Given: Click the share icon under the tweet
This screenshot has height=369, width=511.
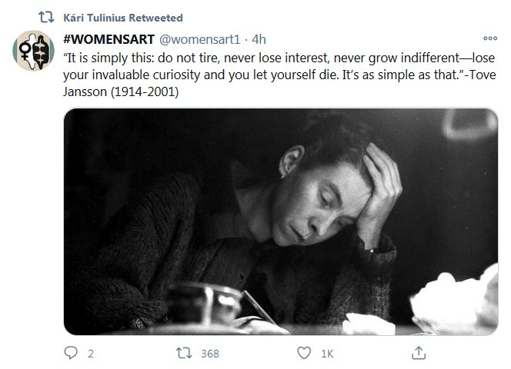Looking at the screenshot, I should 418,353.
